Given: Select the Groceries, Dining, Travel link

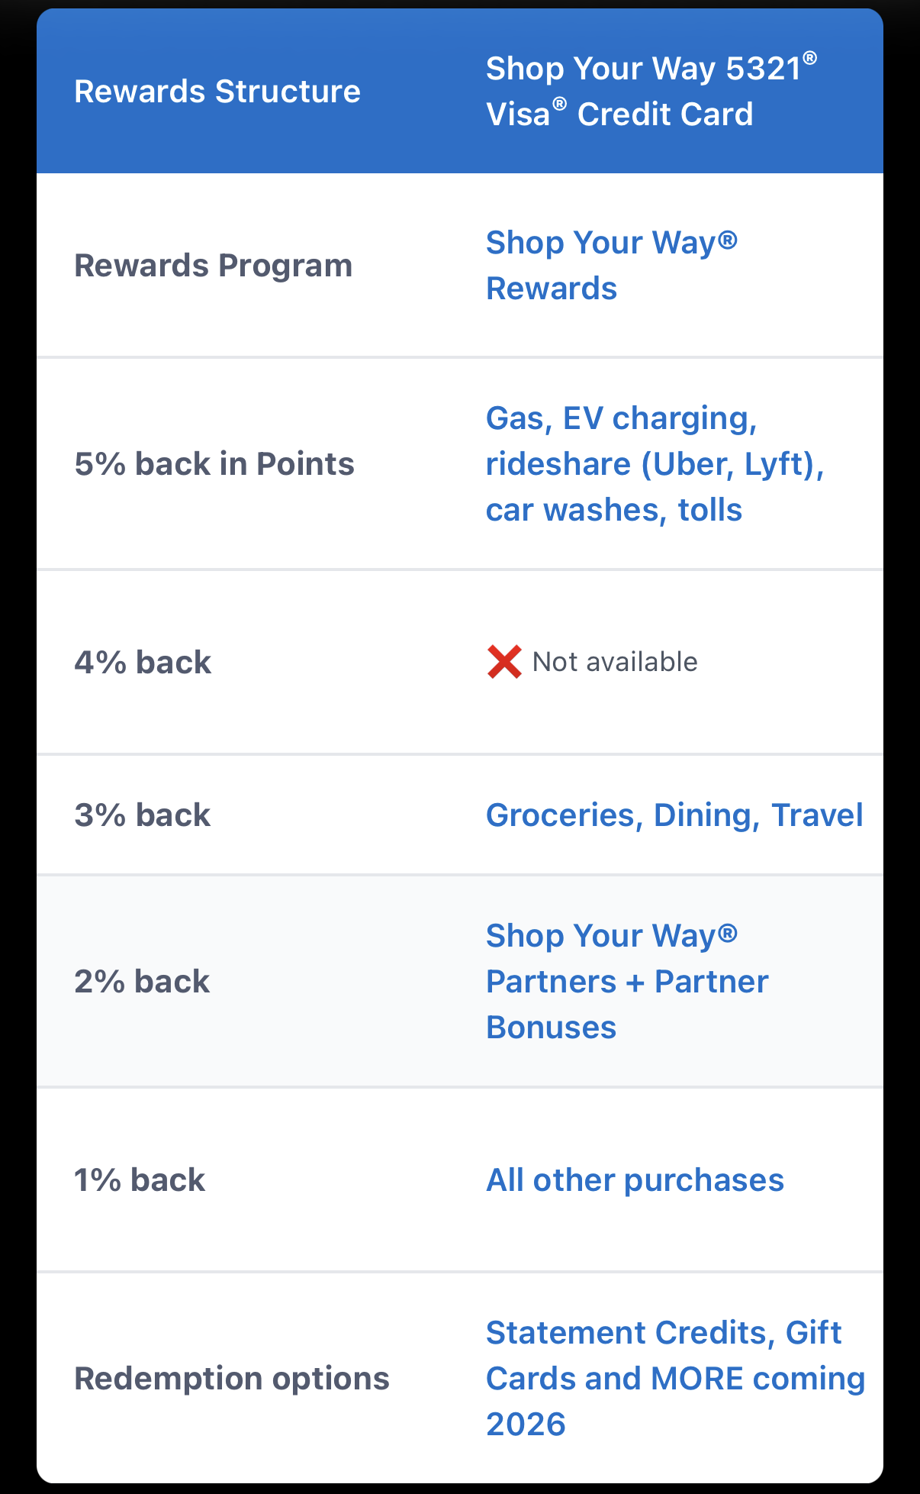Looking at the screenshot, I should click(x=674, y=815).
